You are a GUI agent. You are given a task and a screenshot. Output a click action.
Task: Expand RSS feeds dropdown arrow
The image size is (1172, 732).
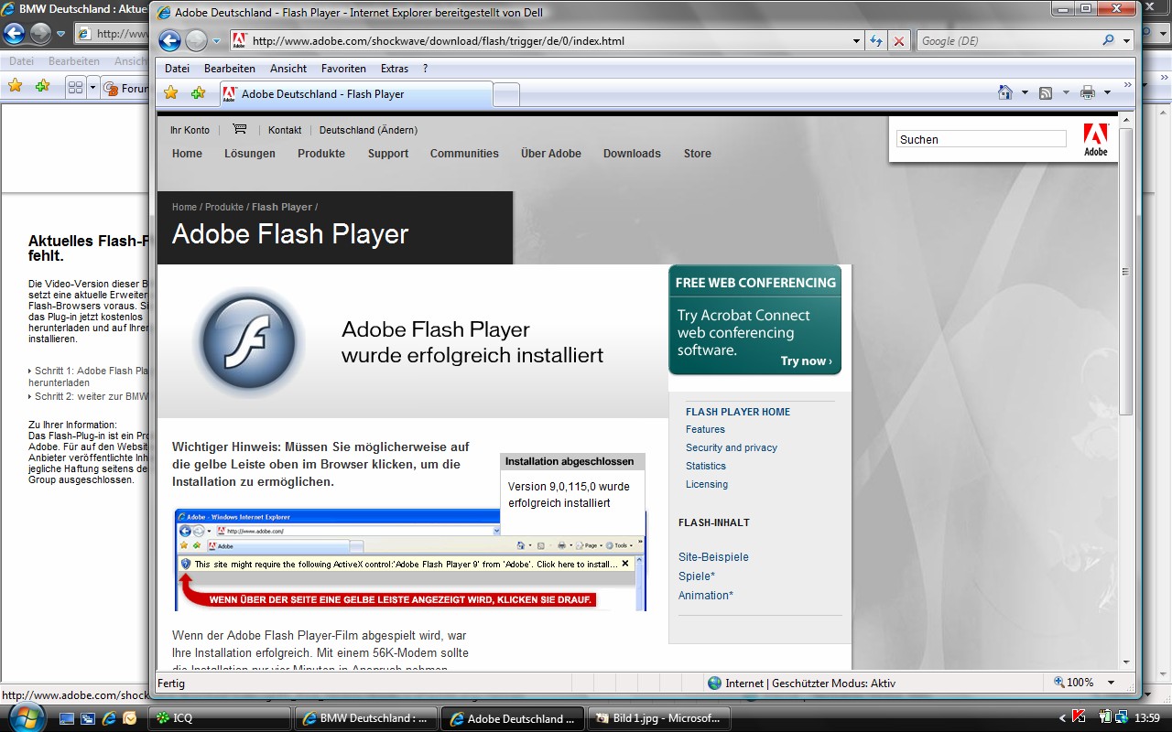coord(1066,92)
